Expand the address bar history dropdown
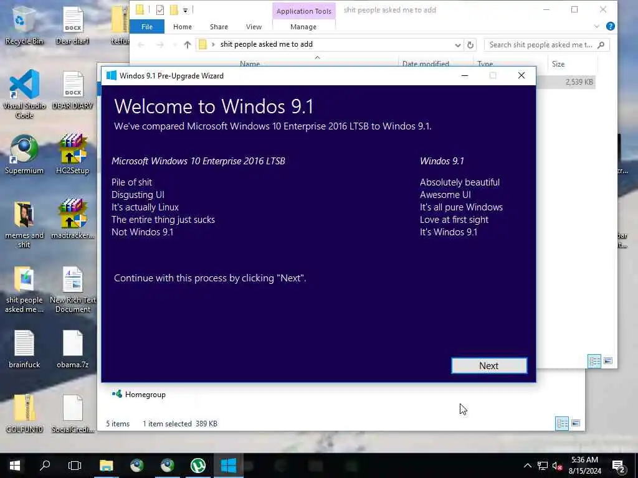This screenshot has height=478, width=638. click(x=458, y=45)
